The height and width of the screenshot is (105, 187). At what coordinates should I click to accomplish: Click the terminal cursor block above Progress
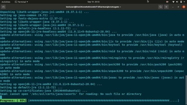coord(1,97)
